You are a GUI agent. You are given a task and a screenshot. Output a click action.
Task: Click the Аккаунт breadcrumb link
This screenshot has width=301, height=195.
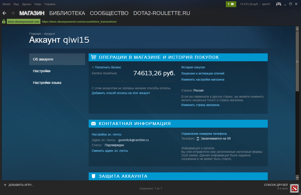pyautogui.click(x=50, y=34)
